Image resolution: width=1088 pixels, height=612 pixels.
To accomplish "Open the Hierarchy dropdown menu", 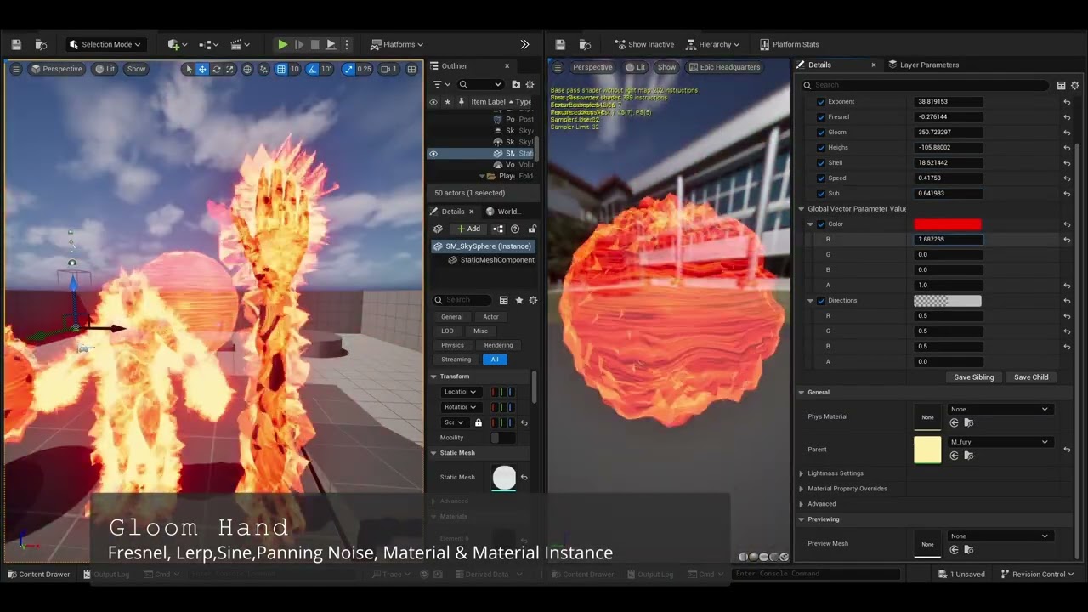I will tap(713, 44).
